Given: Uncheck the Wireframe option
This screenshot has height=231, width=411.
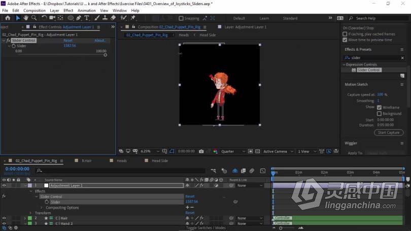Looking at the screenshot, I should pos(379,107).
